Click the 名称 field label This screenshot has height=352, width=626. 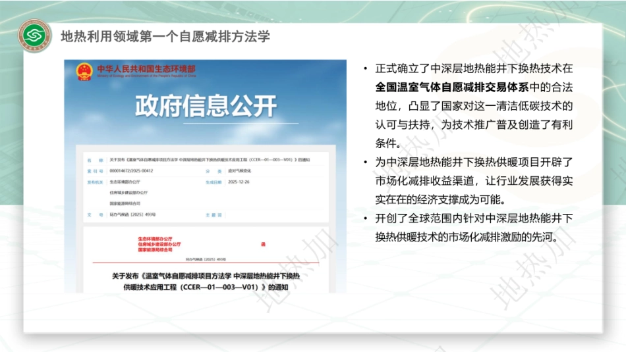click(x=96, y=161)
